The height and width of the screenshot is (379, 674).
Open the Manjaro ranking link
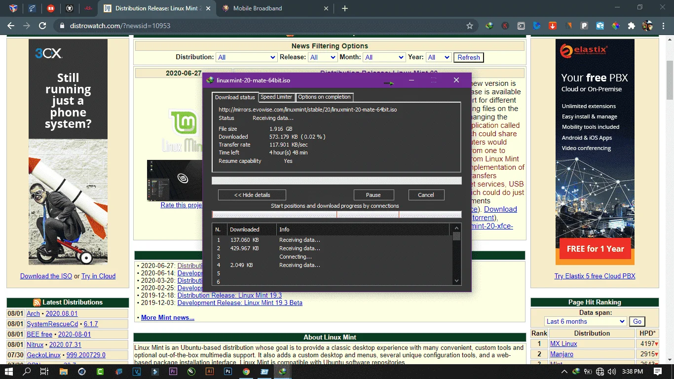tap(562, 354)
